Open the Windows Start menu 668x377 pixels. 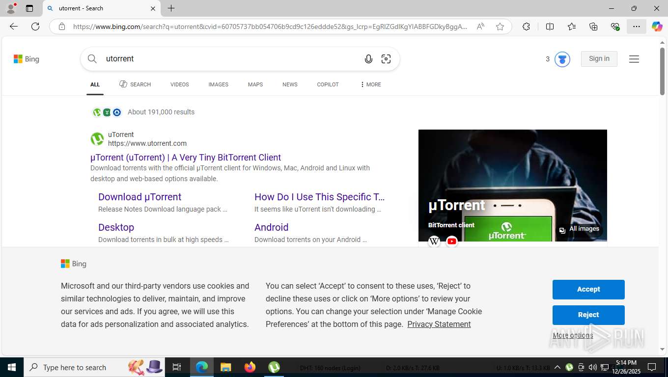coord(11,367)
